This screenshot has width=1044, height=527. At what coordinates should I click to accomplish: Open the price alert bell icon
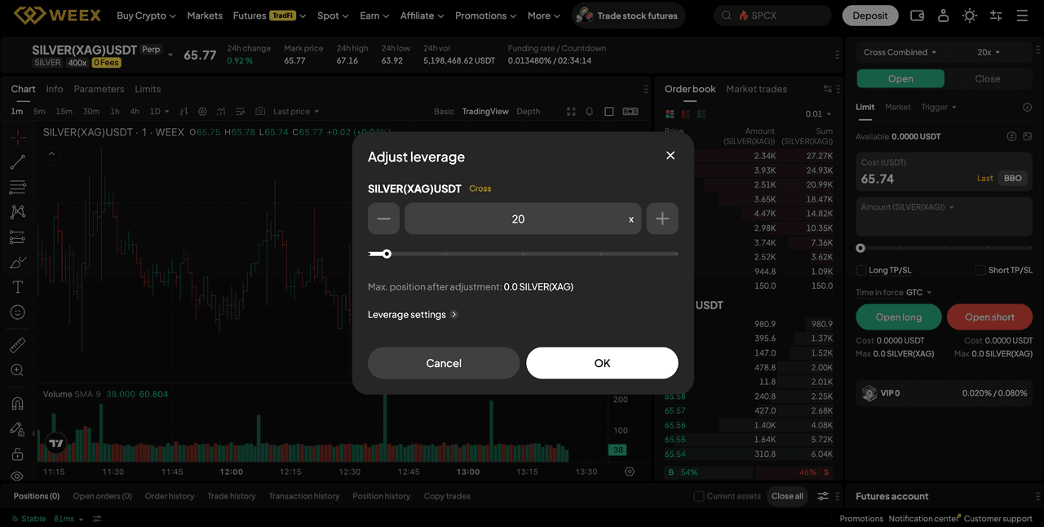coord(590,112)
